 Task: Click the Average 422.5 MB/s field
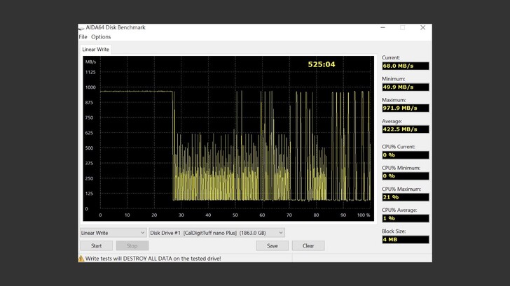(405, 129)
